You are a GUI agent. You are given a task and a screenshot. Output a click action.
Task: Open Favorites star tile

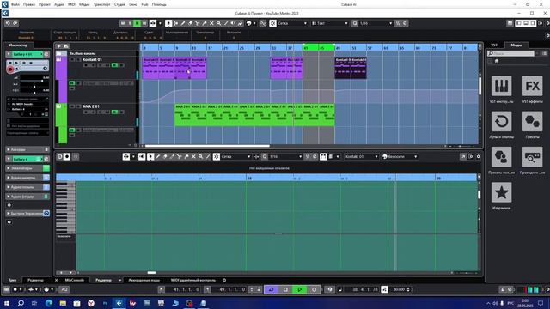[x=501, y=192]
